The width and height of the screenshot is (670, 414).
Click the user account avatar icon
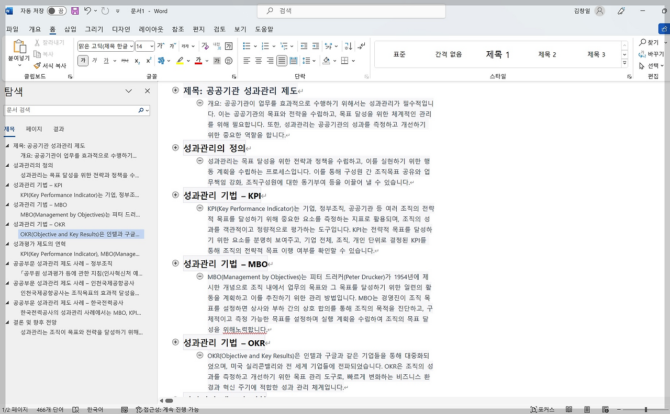(x=600, y=11)
